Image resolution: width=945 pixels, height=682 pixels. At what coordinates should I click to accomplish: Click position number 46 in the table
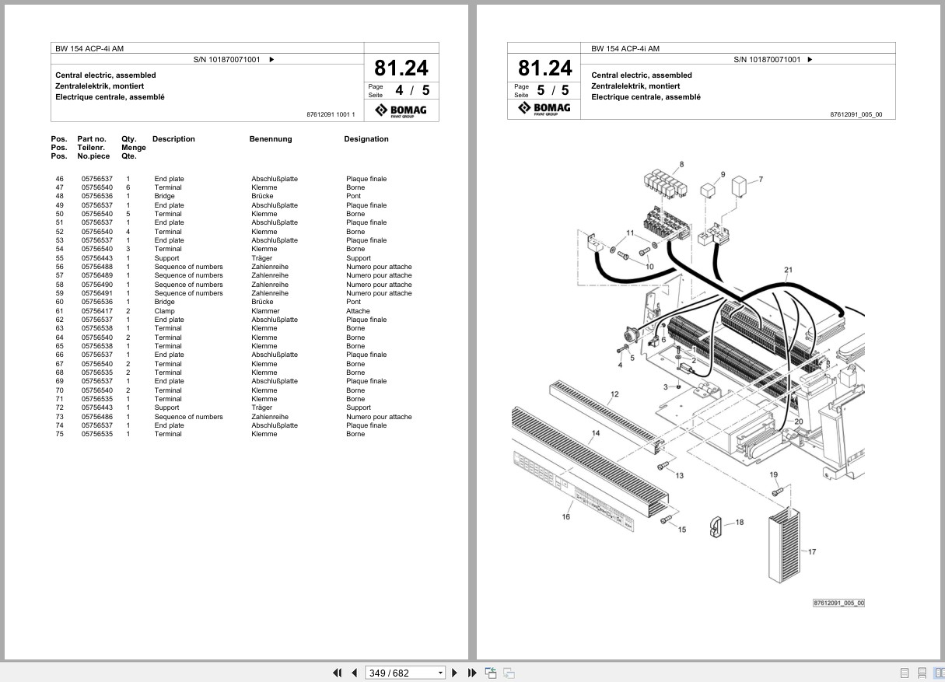59,179
